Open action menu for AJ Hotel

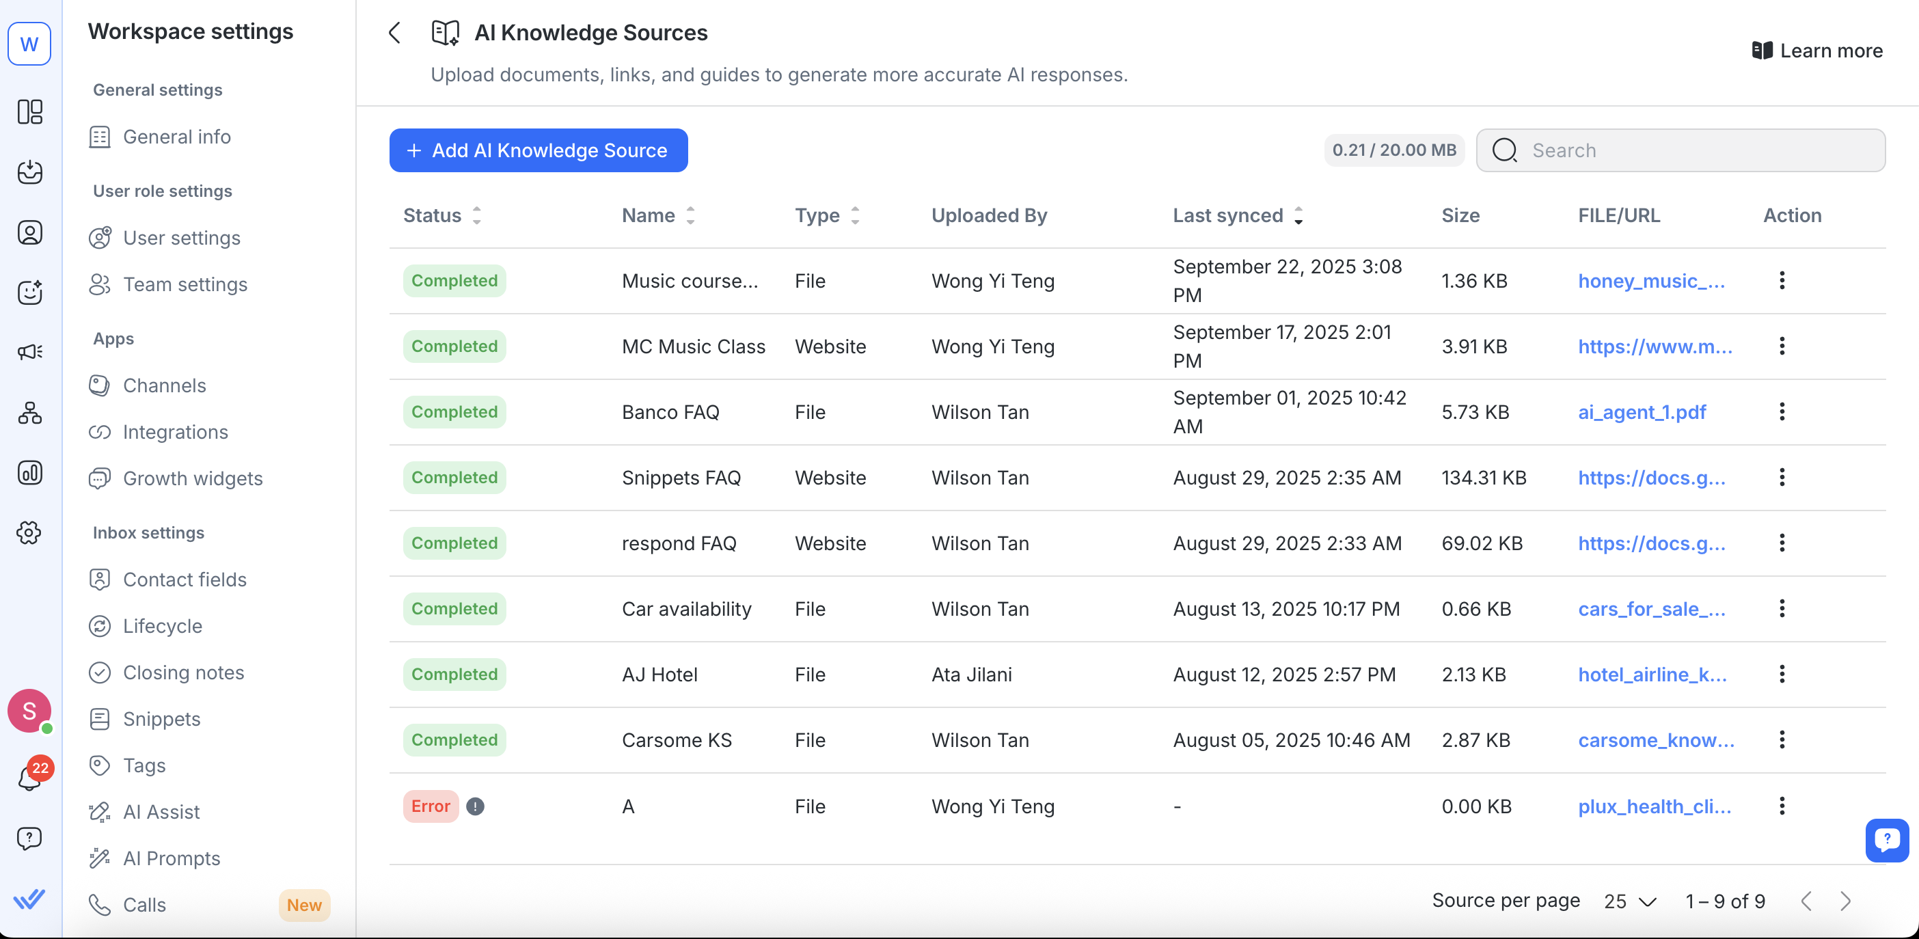tap(1782, 675)
